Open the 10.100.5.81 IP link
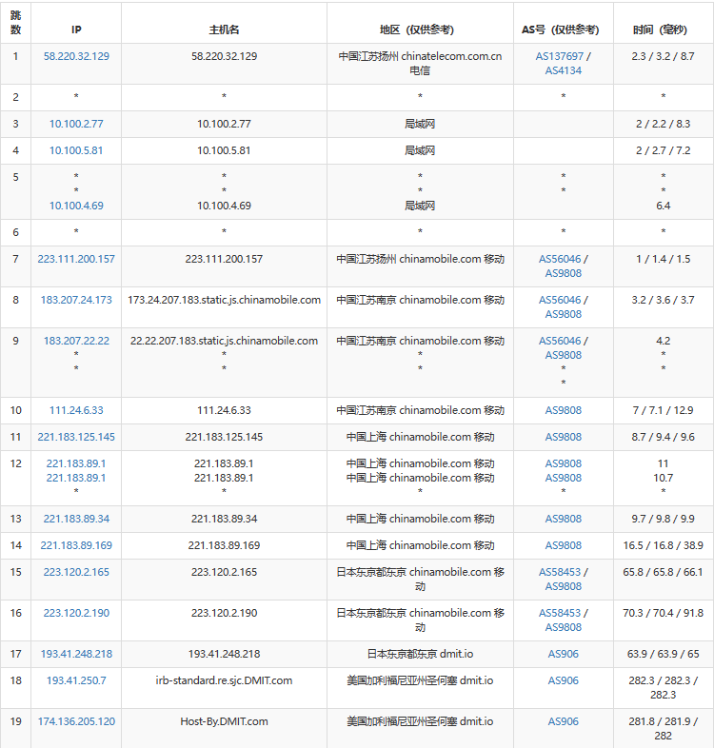 [x=76, y=150]
